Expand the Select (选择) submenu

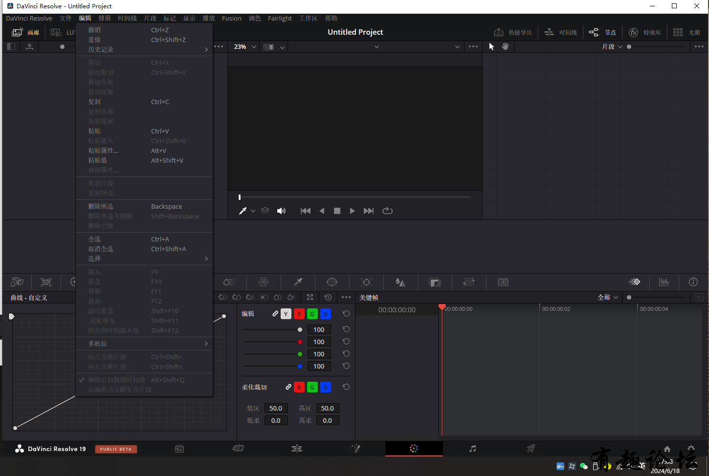[144, 259]
